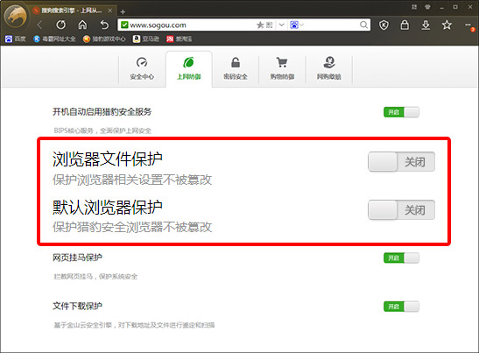Open the security shield icon in toolbar
This screenshot has height=353, width=479.
click(384, 25)
